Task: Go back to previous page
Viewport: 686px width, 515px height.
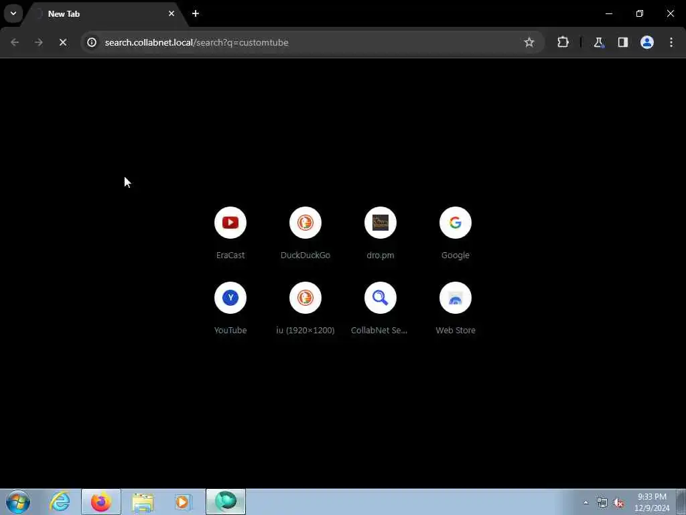Action: click(x=15, y=42)
